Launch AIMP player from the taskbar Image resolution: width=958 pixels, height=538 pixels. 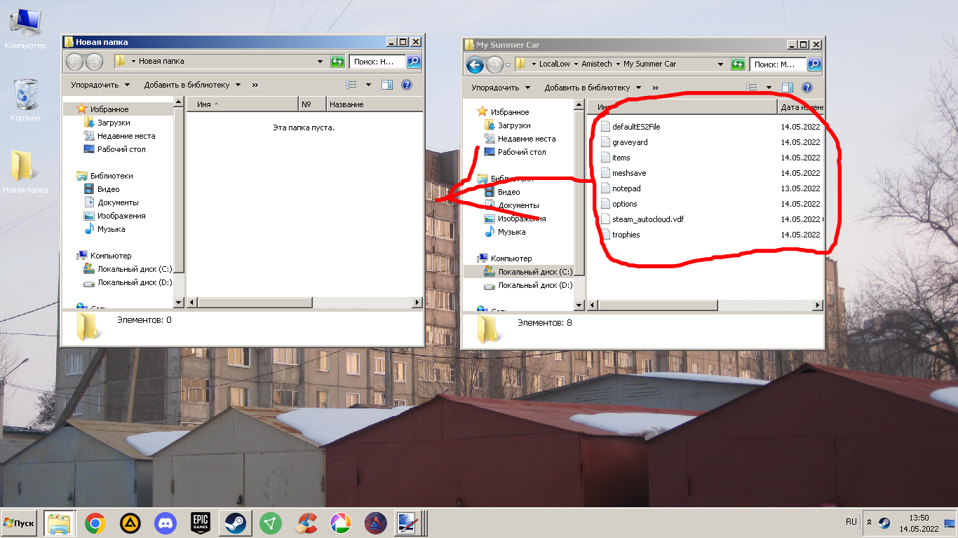[x=130, y=523]
